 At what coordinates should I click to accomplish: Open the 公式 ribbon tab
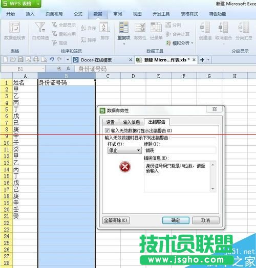tap(78, 14)
